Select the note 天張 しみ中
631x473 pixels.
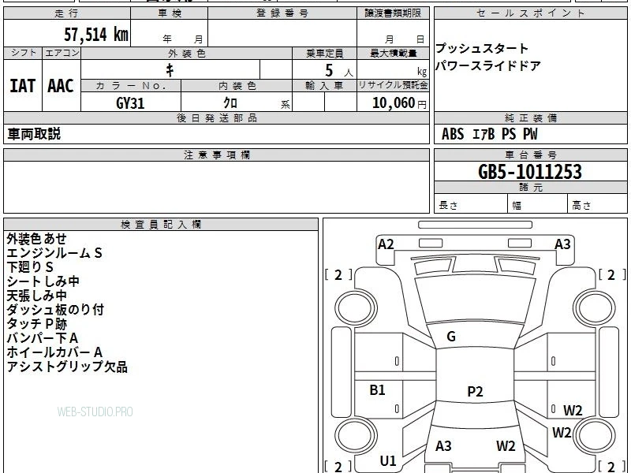(x=36, y=296)
